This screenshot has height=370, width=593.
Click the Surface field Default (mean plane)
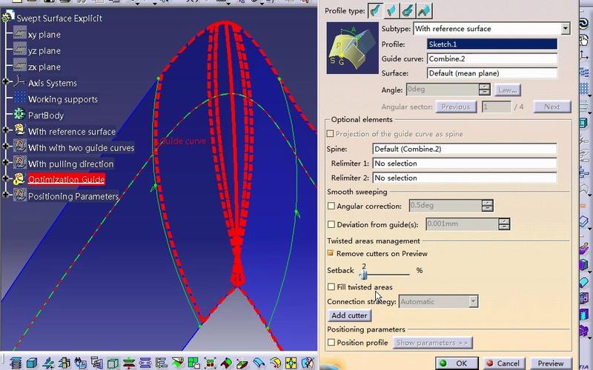click(x=492, y=73)
